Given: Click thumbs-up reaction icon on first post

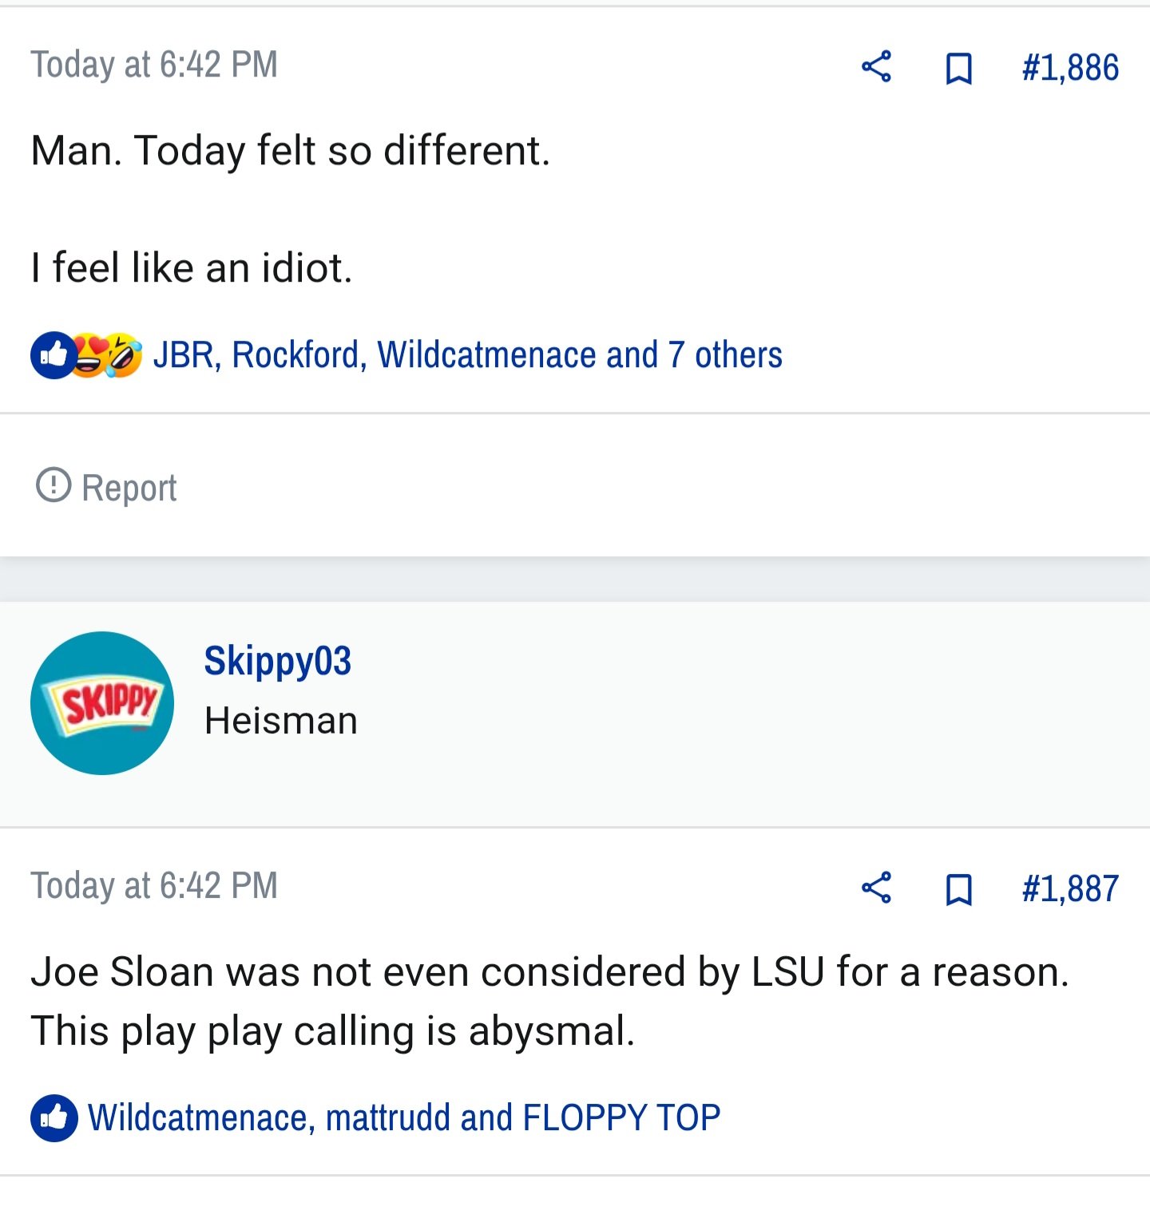Looking at the screenshot, I should (x=54, y=355).
